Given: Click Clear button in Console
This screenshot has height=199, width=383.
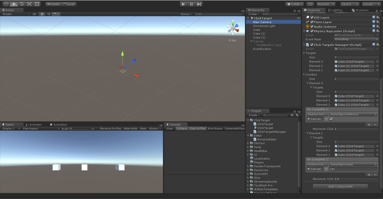Looking at the screenshot, I should (170, 128).
